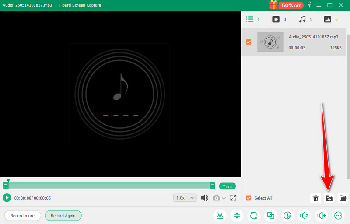Open the output folder icon

[343, 198]
